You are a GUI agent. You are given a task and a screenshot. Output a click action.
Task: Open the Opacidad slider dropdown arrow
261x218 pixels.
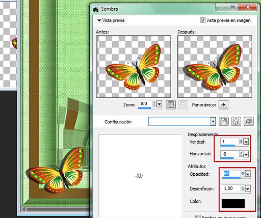coord(248,174)
